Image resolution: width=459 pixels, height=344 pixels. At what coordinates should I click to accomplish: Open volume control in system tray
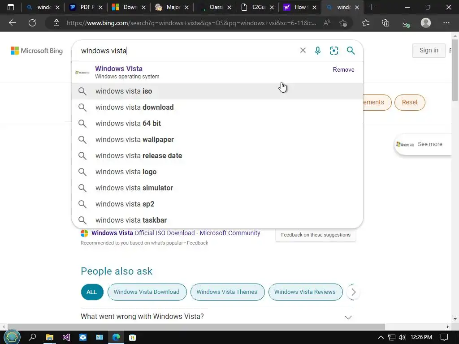pyautogui.click(x=402, y=337)
